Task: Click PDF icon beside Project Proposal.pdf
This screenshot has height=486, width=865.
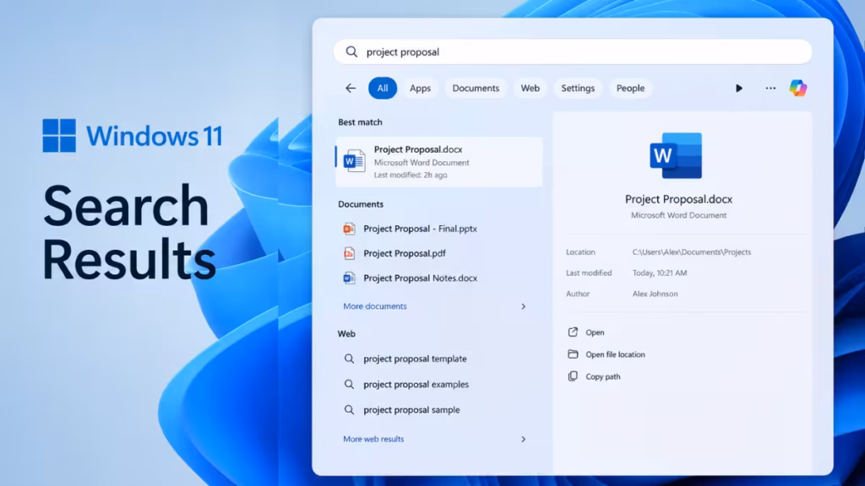Action: tap(349, 253)
